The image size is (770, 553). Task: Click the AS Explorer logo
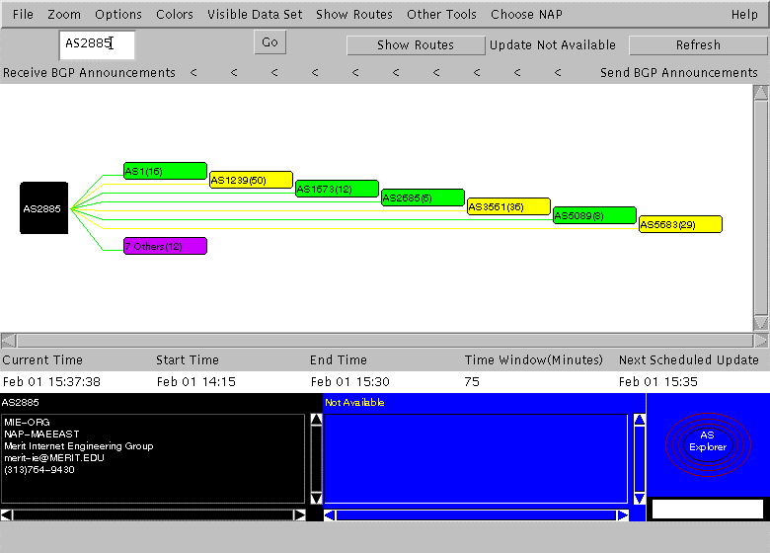707,441
